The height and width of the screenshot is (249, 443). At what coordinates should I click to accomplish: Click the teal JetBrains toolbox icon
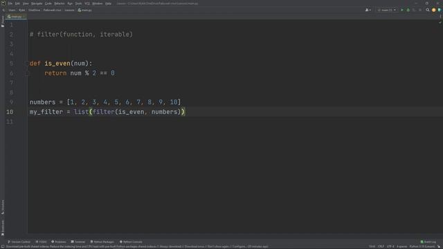[440, 10]
